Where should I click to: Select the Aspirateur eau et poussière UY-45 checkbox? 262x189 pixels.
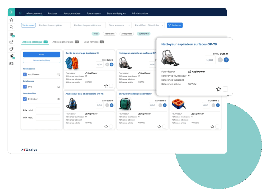click(x=111, y=127)
